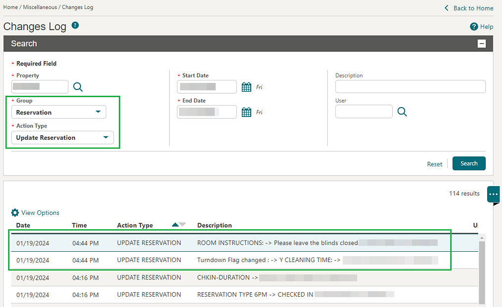
Task: Click the Date column header
Action: tap(23, 225)
